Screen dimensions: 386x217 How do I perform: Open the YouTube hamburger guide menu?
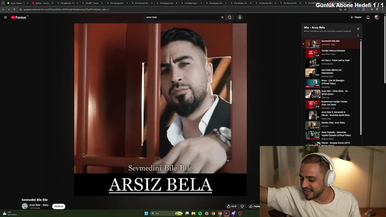[x=5, y=17]
